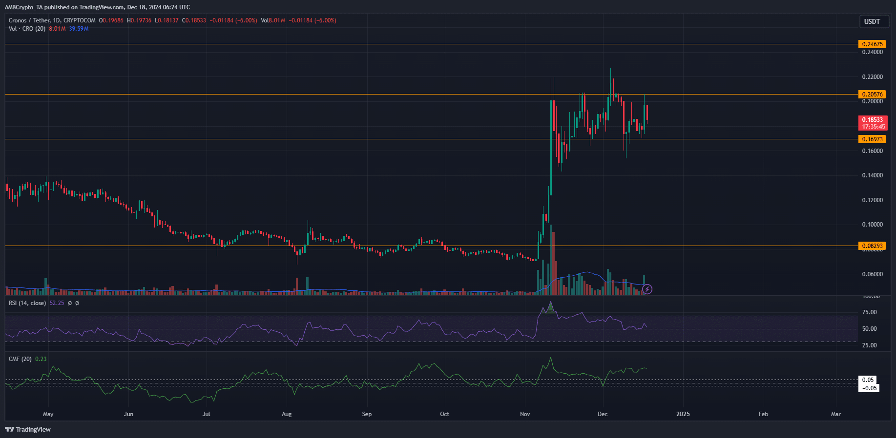Click the 0.05 CMF level label
The height and width of the screenshot is (438, 896).
[x=868, y=380]
